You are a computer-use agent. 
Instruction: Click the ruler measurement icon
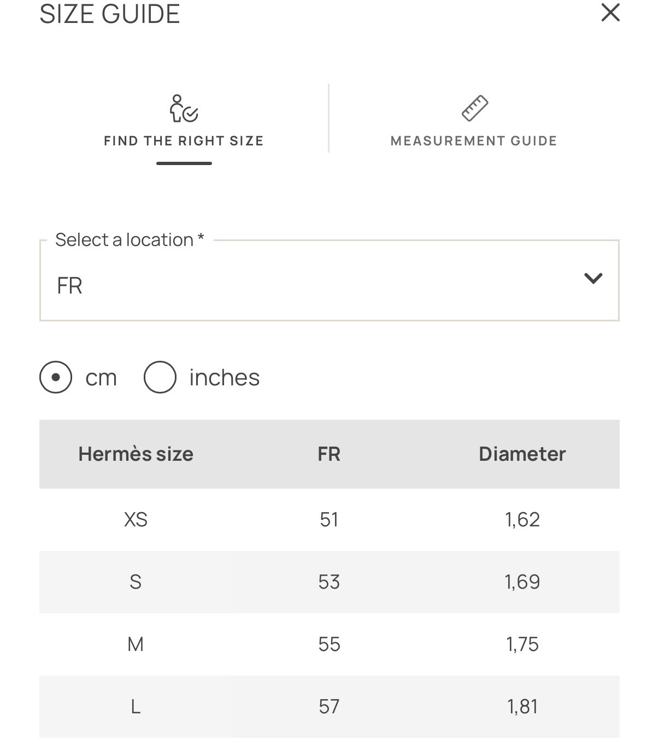click(x=474, y=108)
